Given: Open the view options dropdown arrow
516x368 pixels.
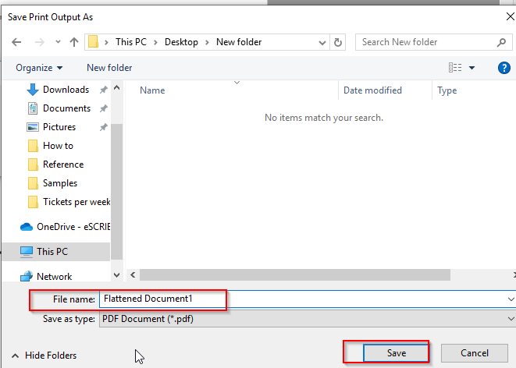Looking at the screenshot, I should click(x=472, y=68).
